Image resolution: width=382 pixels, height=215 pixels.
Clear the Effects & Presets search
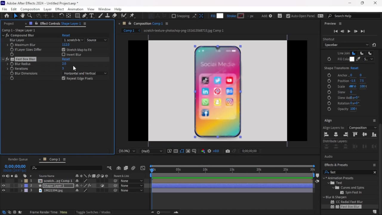tap(375, 172)
